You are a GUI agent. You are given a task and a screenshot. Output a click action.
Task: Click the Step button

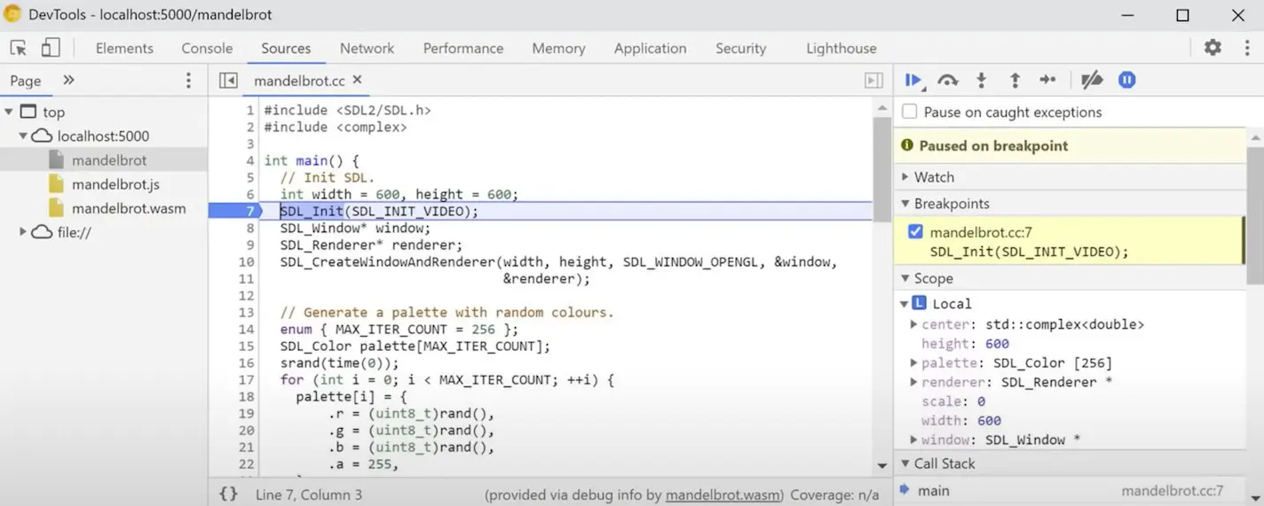[1047, 80]
